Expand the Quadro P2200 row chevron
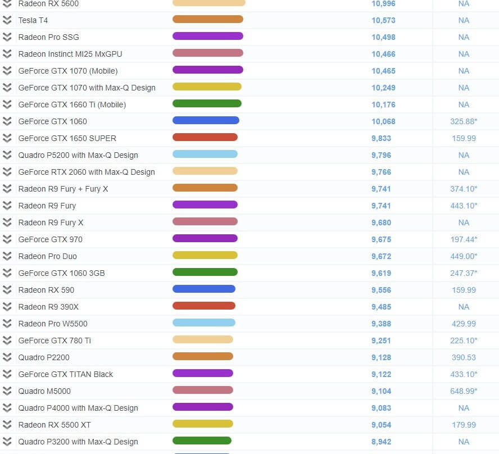The height and width of the screenshot is (454, 499). [x=7, y=357]
